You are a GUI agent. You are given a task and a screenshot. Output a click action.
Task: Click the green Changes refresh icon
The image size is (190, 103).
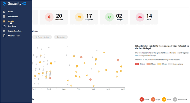tap(110, 17)
